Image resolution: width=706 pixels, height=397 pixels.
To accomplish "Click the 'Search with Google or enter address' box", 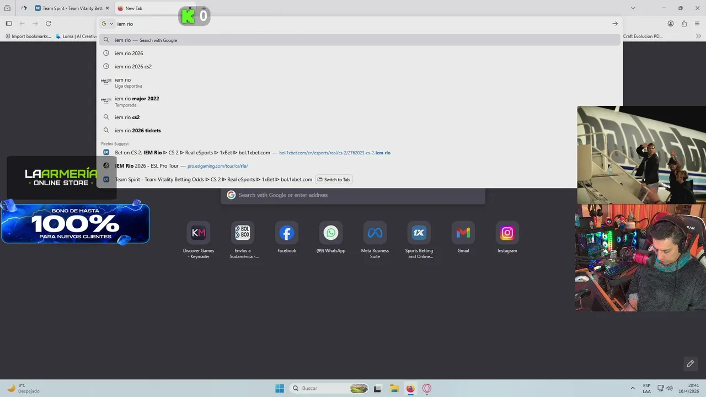I will pos(353,195).
